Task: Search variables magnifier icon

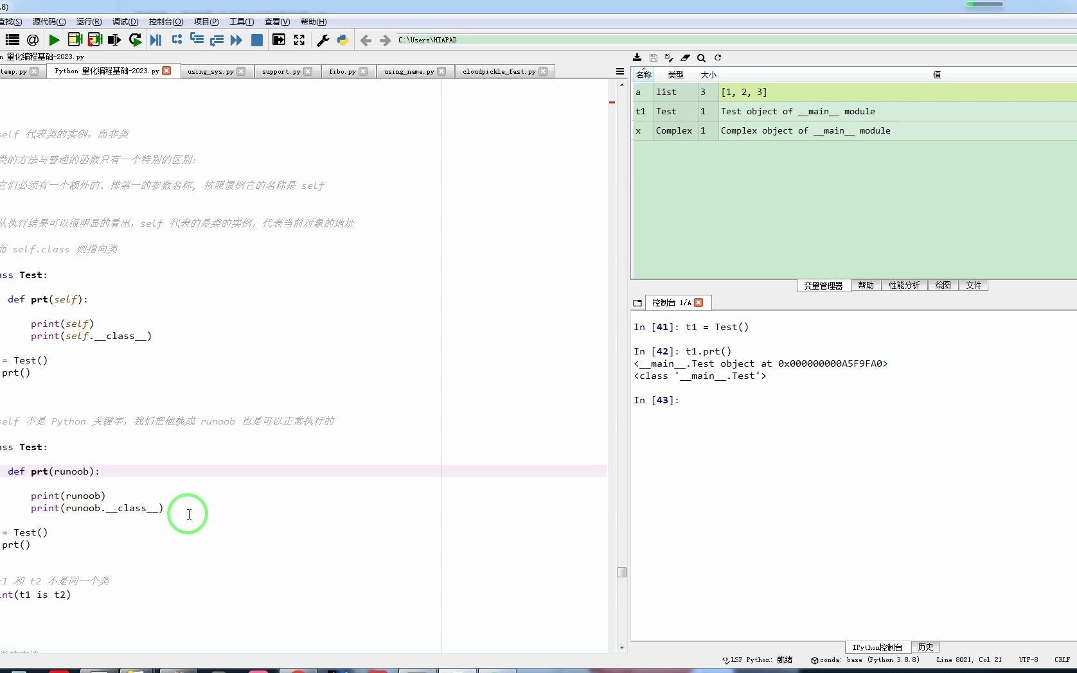Action: coord(701,57)
